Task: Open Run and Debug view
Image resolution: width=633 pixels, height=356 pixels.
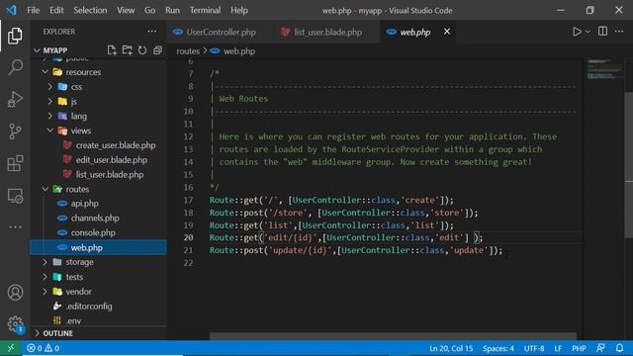Action: (x=15, y=99)
